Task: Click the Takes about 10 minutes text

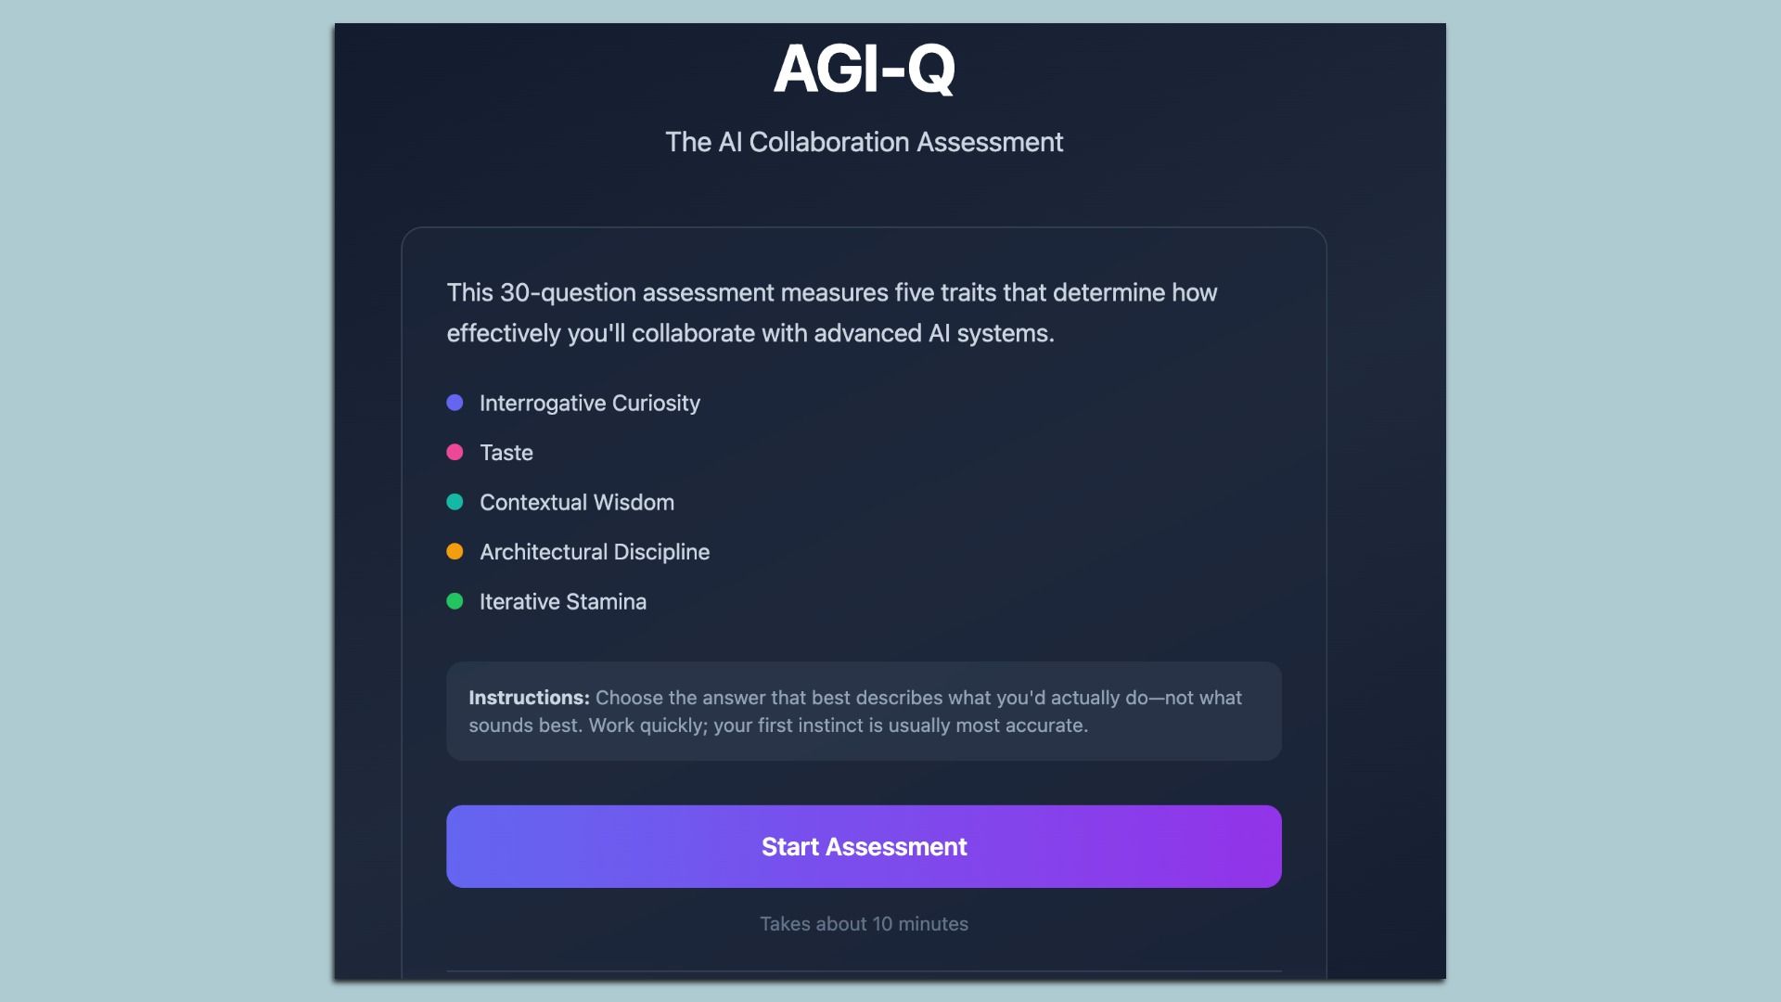Action: click(x=864, y=923)
